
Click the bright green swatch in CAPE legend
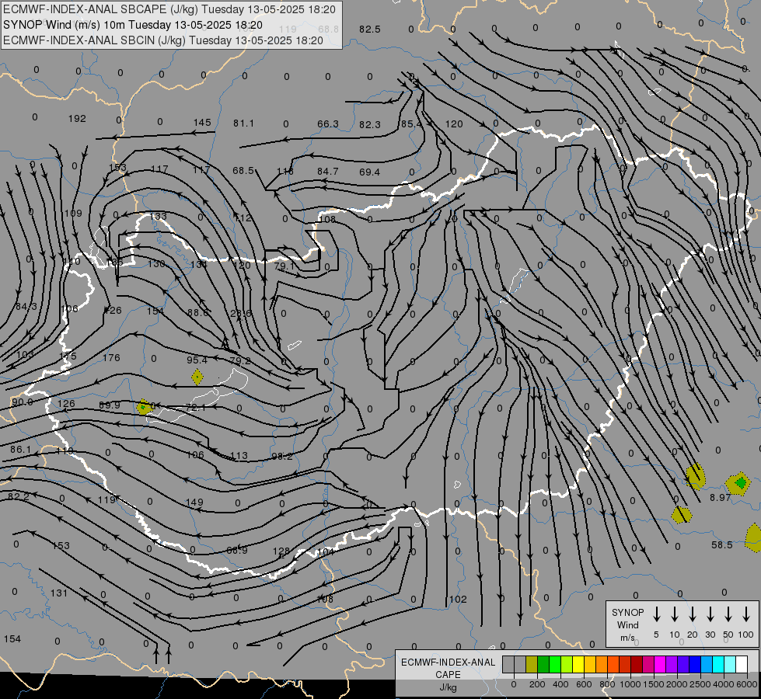(x=555, y=665)
